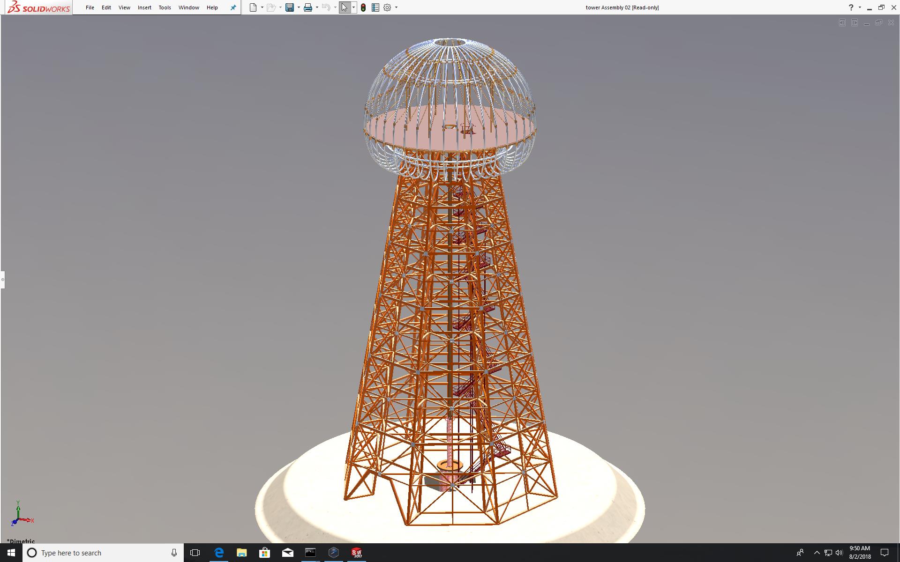This screenshot has width=900, height=562.
Task: Click the Rebuild traffic light icon
Action: point(363,7)
